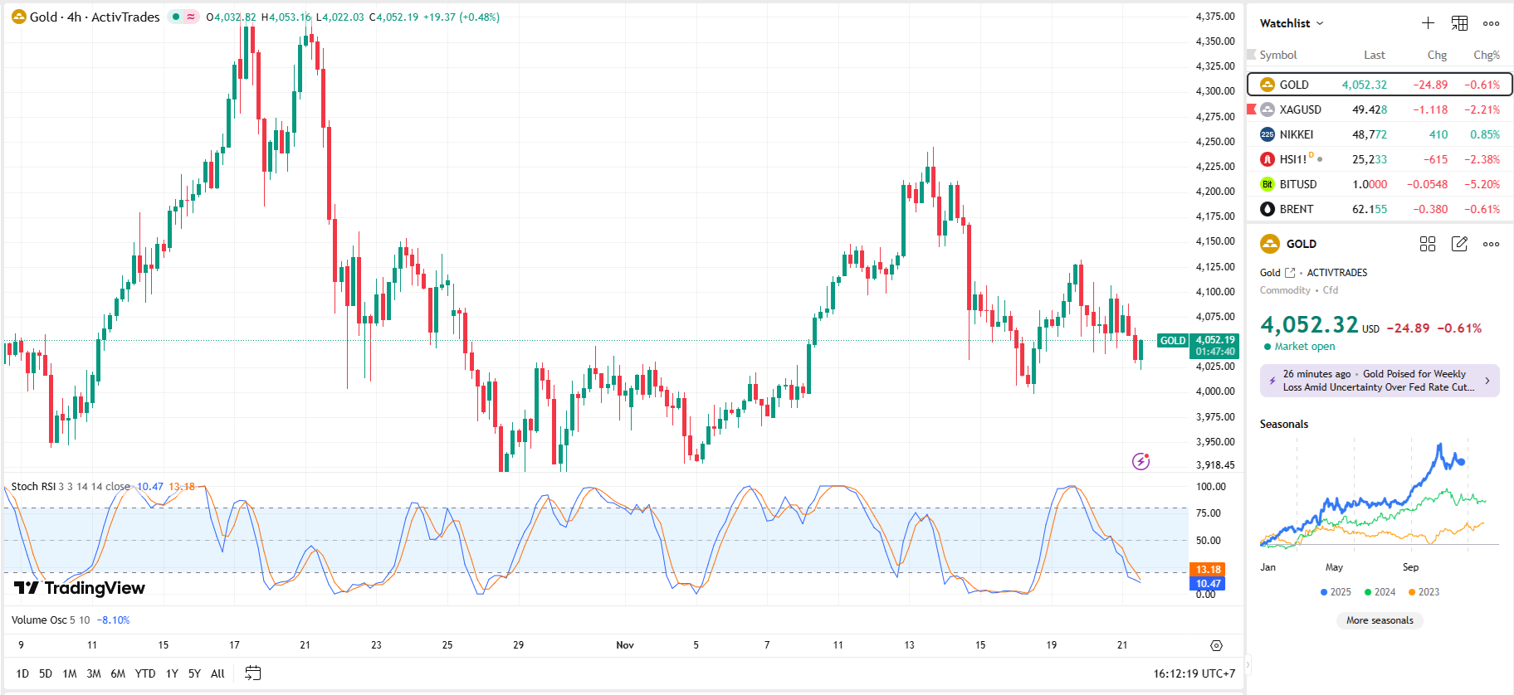Viewport: 1514px width, 695px height.
Task: Toggle the 2023 seasonals series
Action: [x=1424, y=592]
